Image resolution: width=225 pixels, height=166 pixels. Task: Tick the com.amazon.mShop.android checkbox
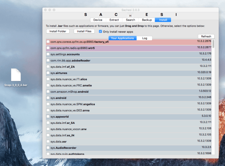click(x=48, y=92)
